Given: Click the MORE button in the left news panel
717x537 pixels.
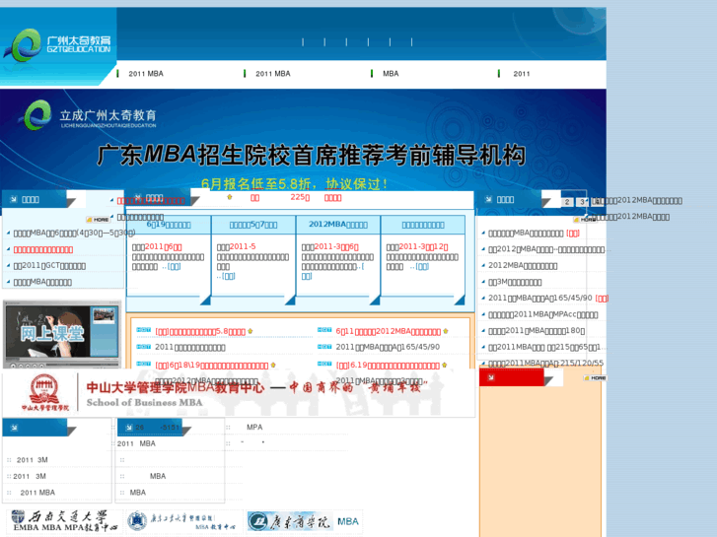Looking at the screenshot, I should 98,220.
